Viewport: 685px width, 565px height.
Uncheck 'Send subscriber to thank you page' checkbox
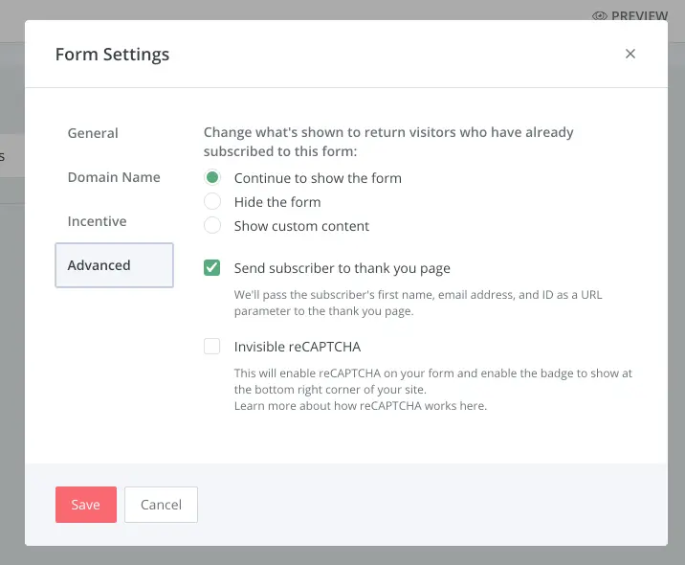[212, 268]
